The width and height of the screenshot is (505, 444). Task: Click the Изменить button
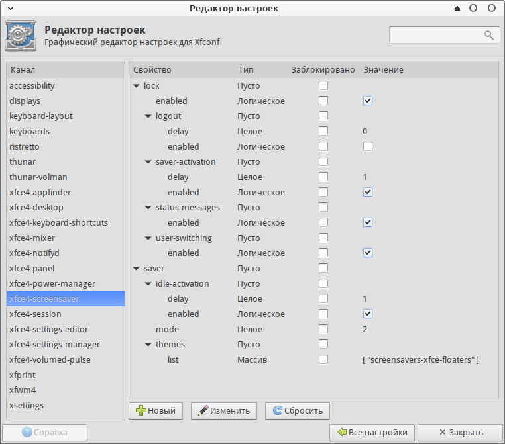(x=224, y=410)
